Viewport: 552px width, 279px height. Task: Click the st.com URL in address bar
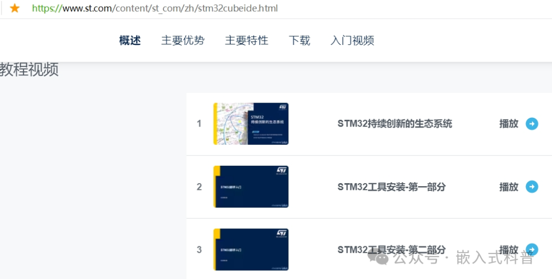pyautogui.click(x=155, y=8)
